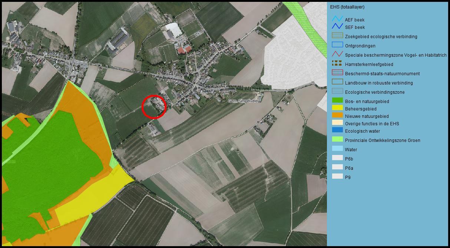The width and height of the screenshot is (450, 248).
Task: Select the Beschermd-staats-natuurmonument hatched symbol
Action: click(x=337, y=73)
